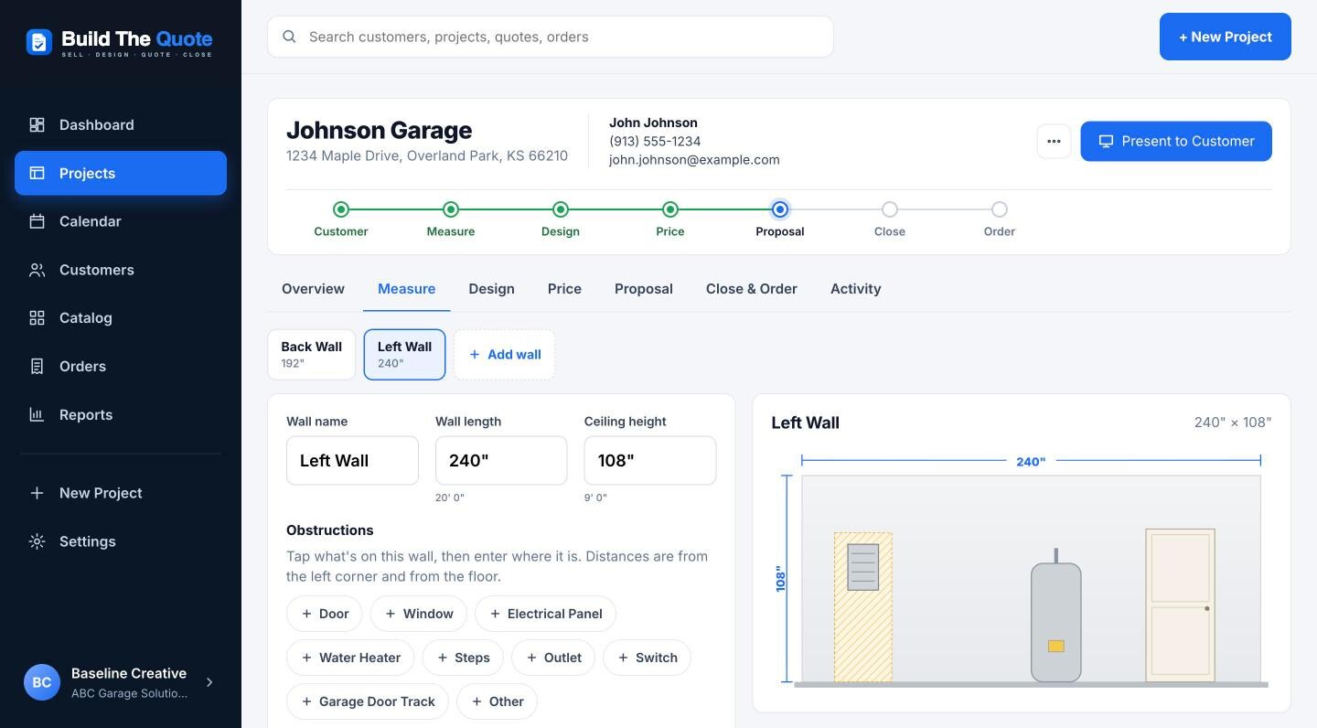Image resolution: width=1317 pixels, height=728 pixels.
Task: Click the Customers people icon
Action: pos(37,270)
